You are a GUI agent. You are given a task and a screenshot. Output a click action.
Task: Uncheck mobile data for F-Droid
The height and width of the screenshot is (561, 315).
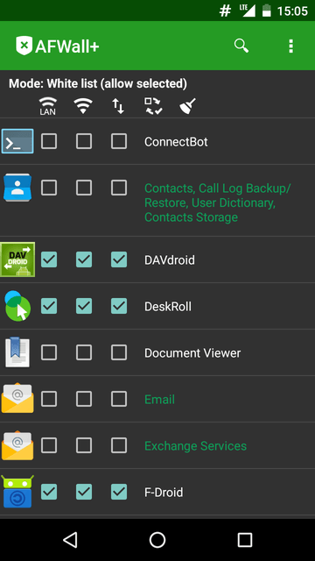click(119, 492)
